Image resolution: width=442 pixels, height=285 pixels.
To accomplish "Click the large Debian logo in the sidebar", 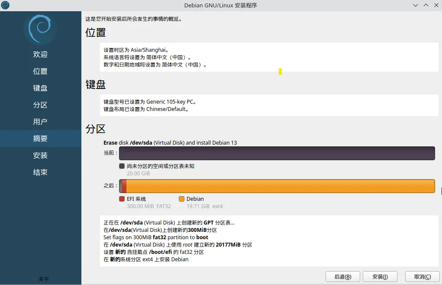I will click(40, 29).
